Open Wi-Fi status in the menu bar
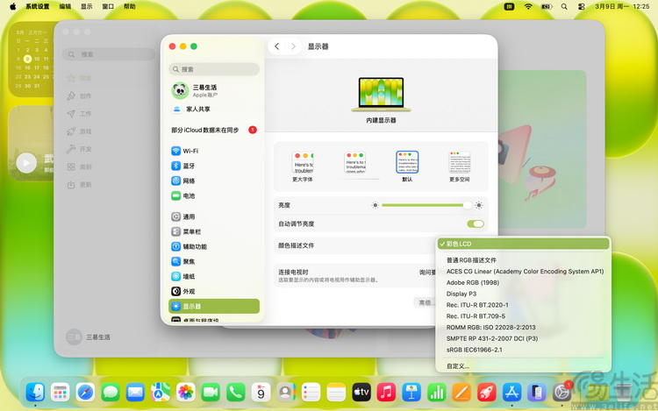This screenshot has width=658, height=411. point(528,6)
